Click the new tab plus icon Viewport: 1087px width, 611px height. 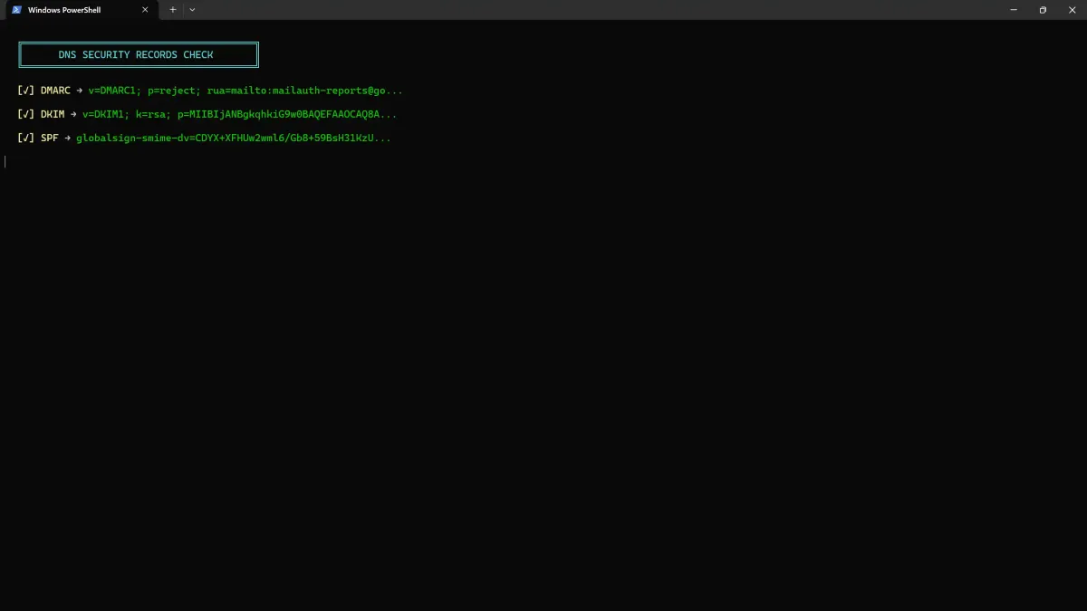(172, 10)
